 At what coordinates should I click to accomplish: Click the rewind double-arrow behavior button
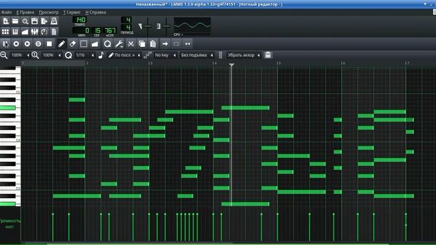(188, 44)
